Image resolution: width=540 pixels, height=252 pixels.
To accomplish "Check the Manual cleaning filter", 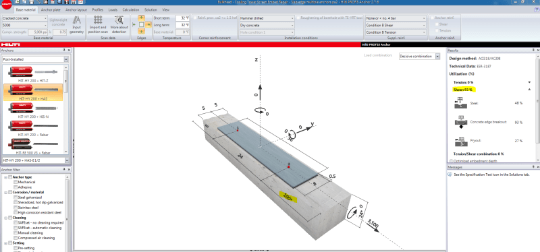I will (x=15, y=232).
